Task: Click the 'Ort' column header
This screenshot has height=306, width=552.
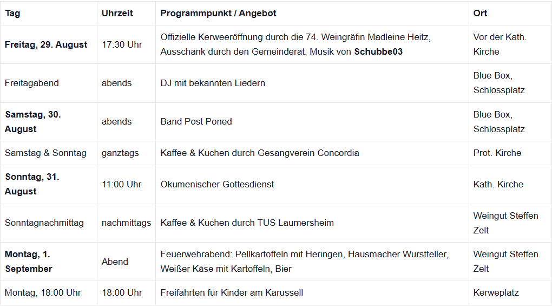Action: tap(480, 13)
